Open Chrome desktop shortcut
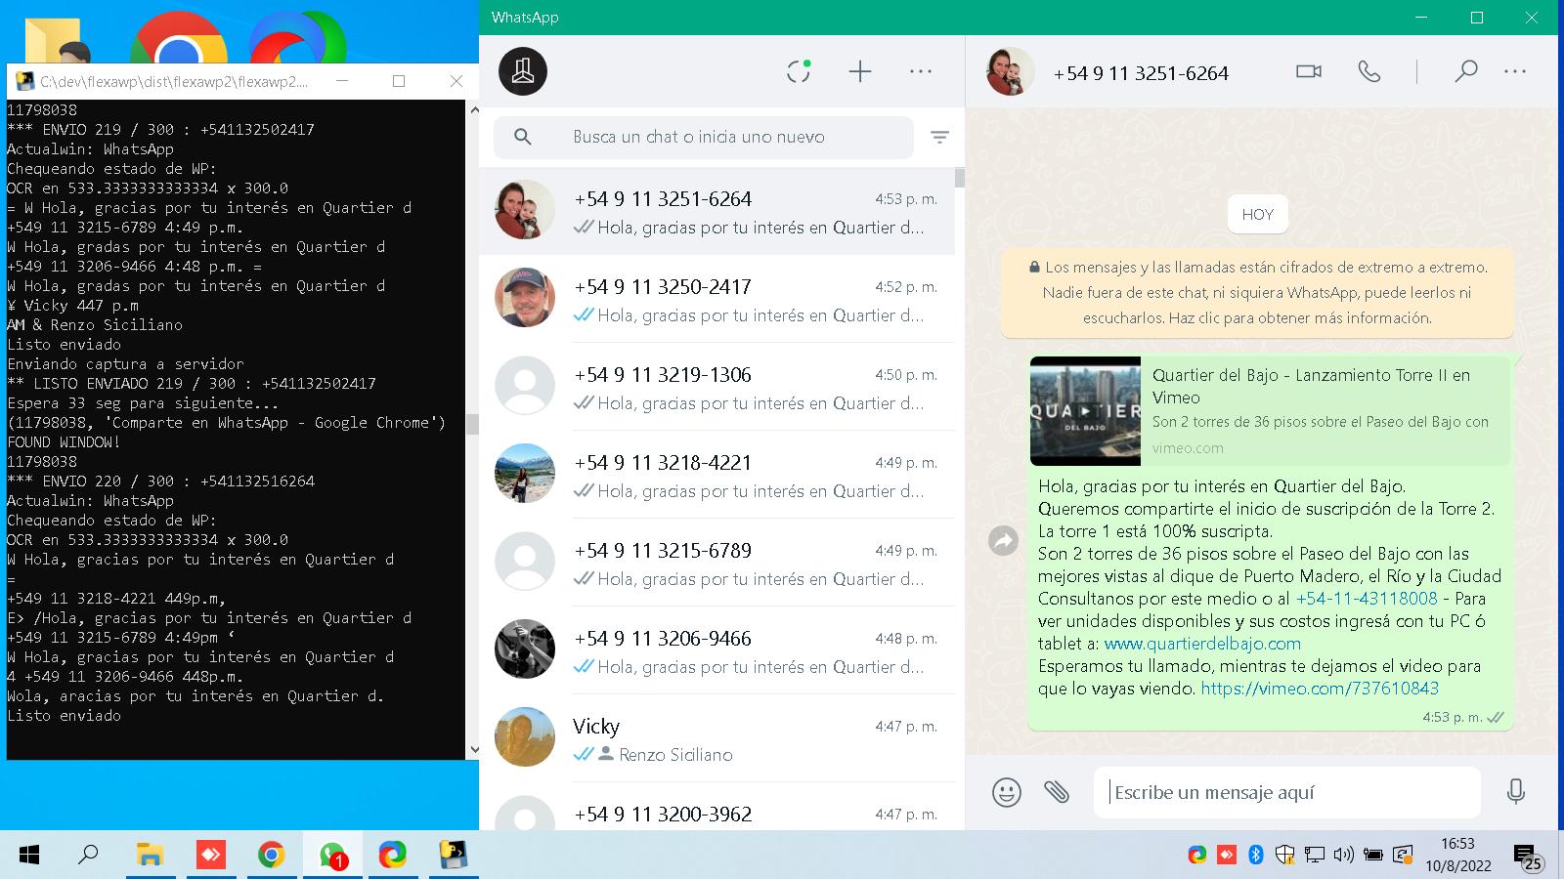1564x879 pixels. [x=179, y=39]
